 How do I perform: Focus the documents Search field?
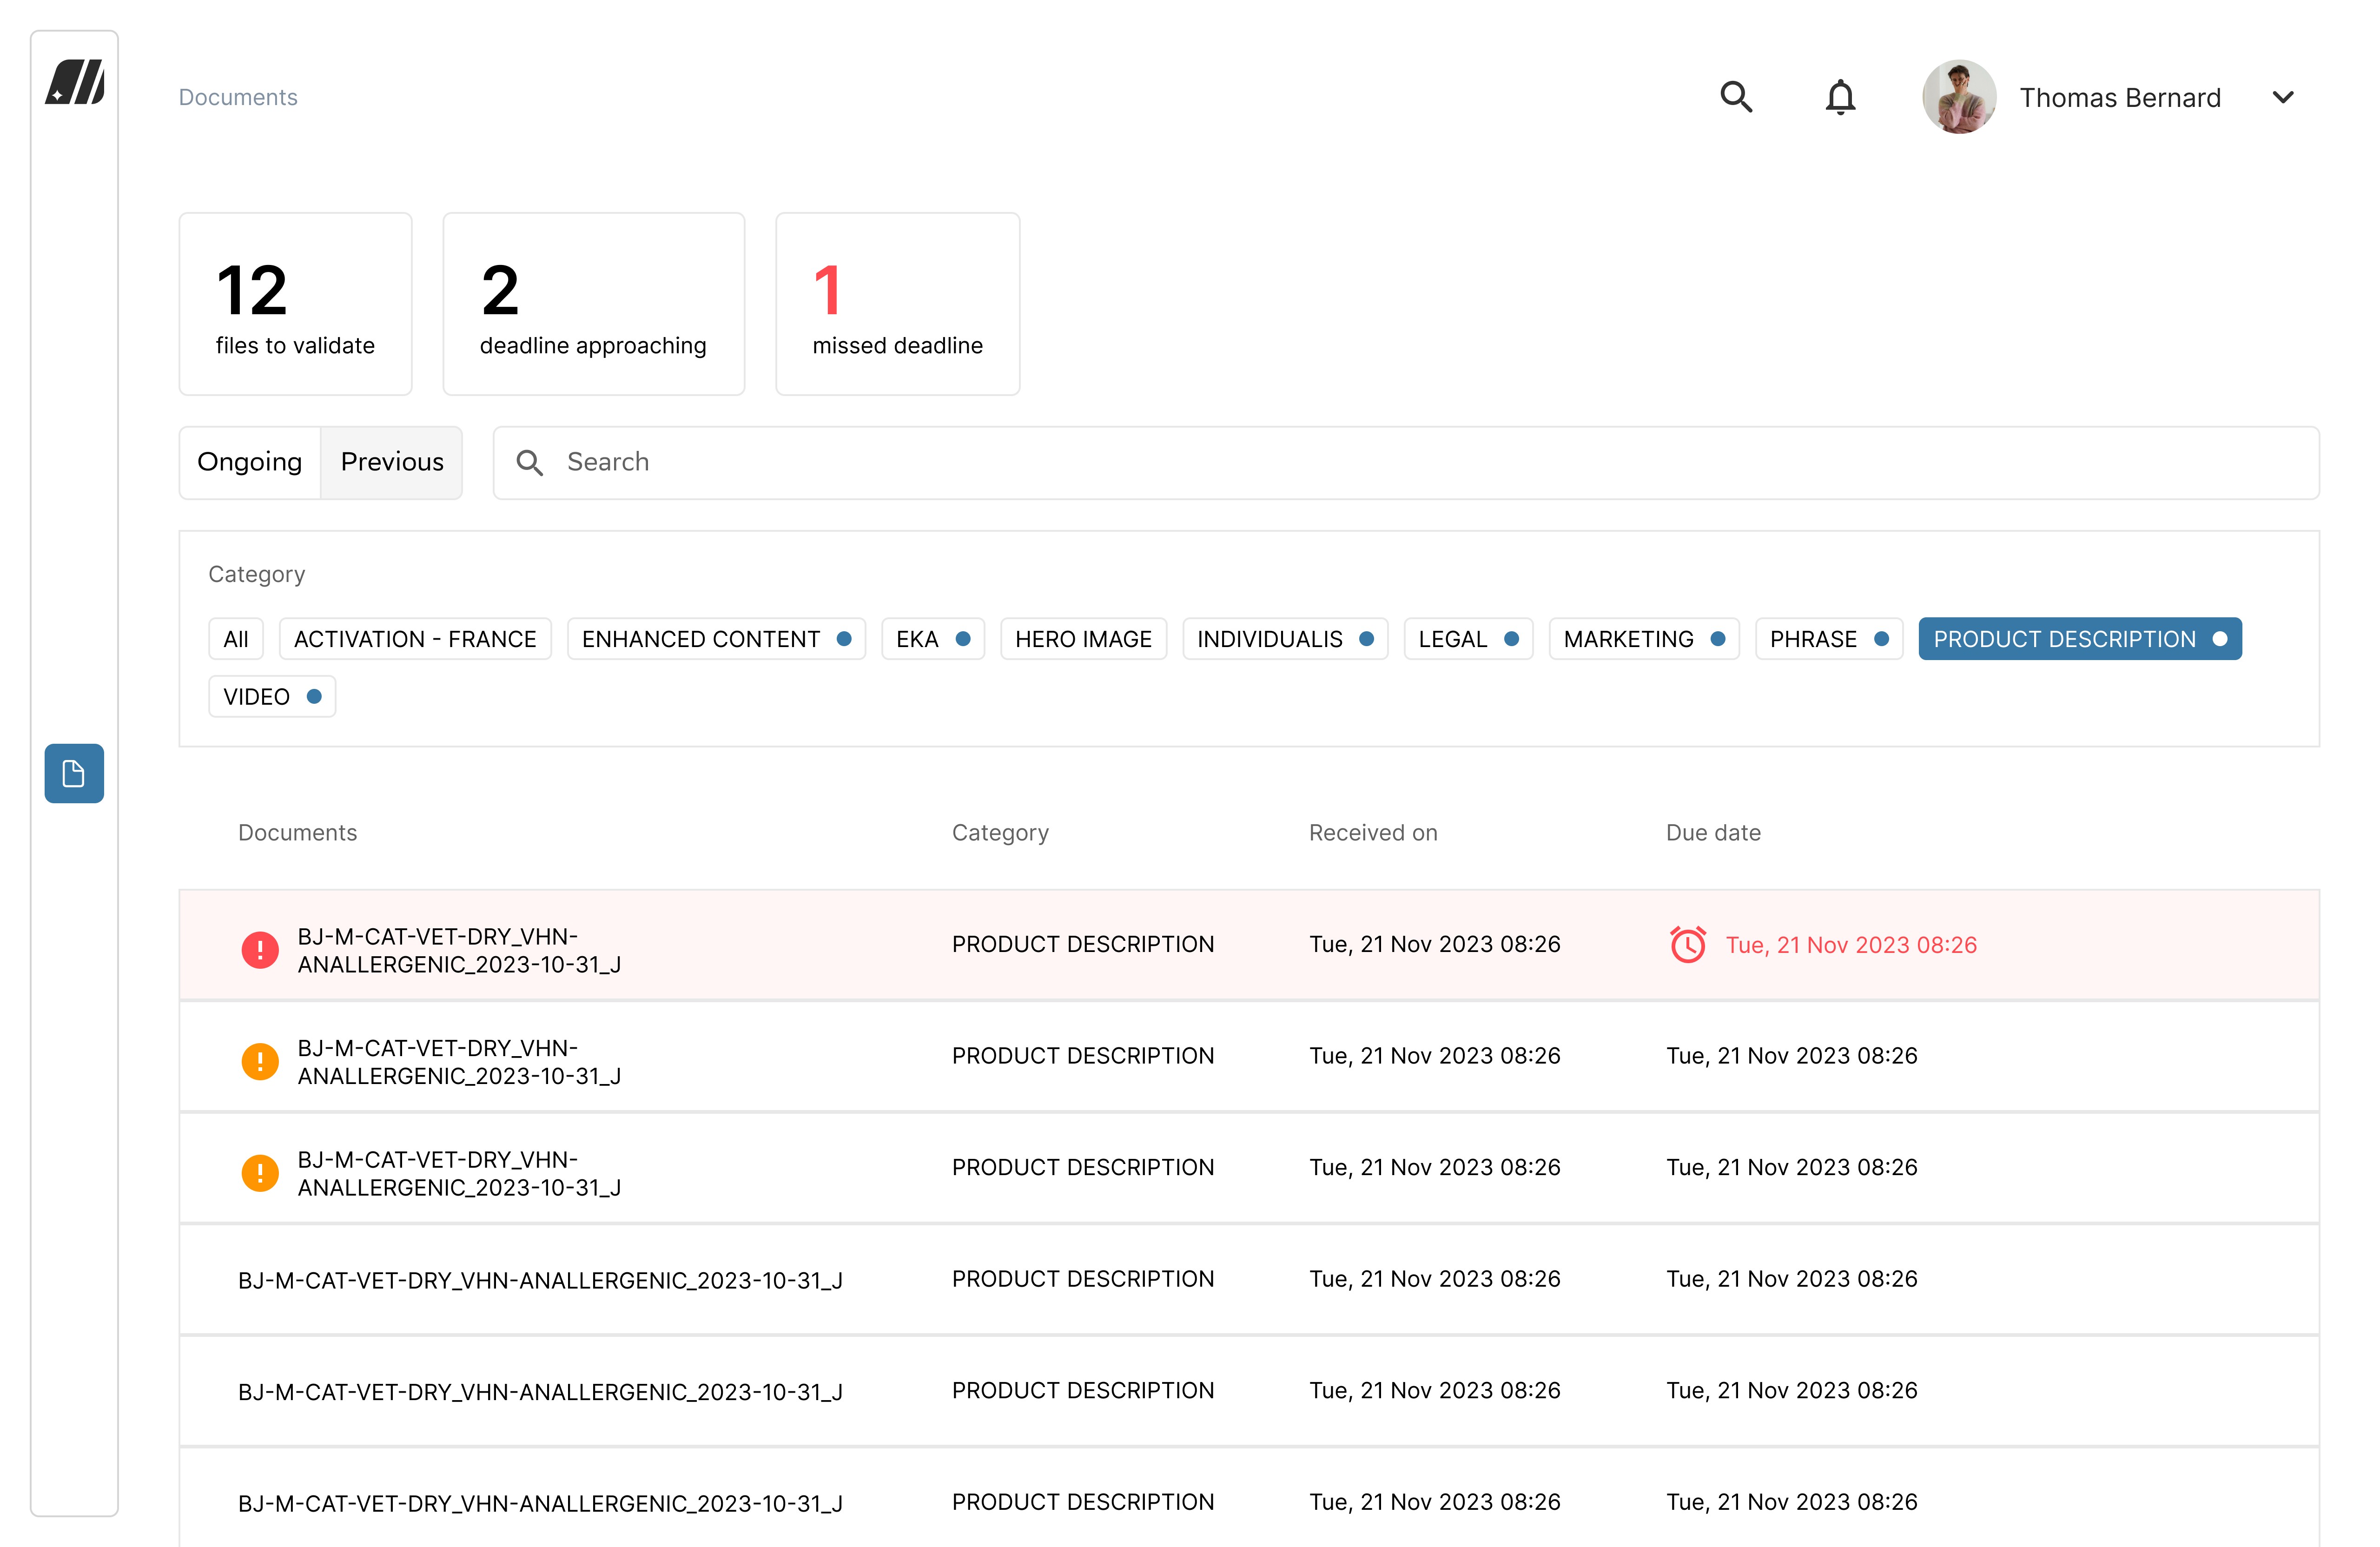(1405, 462)
